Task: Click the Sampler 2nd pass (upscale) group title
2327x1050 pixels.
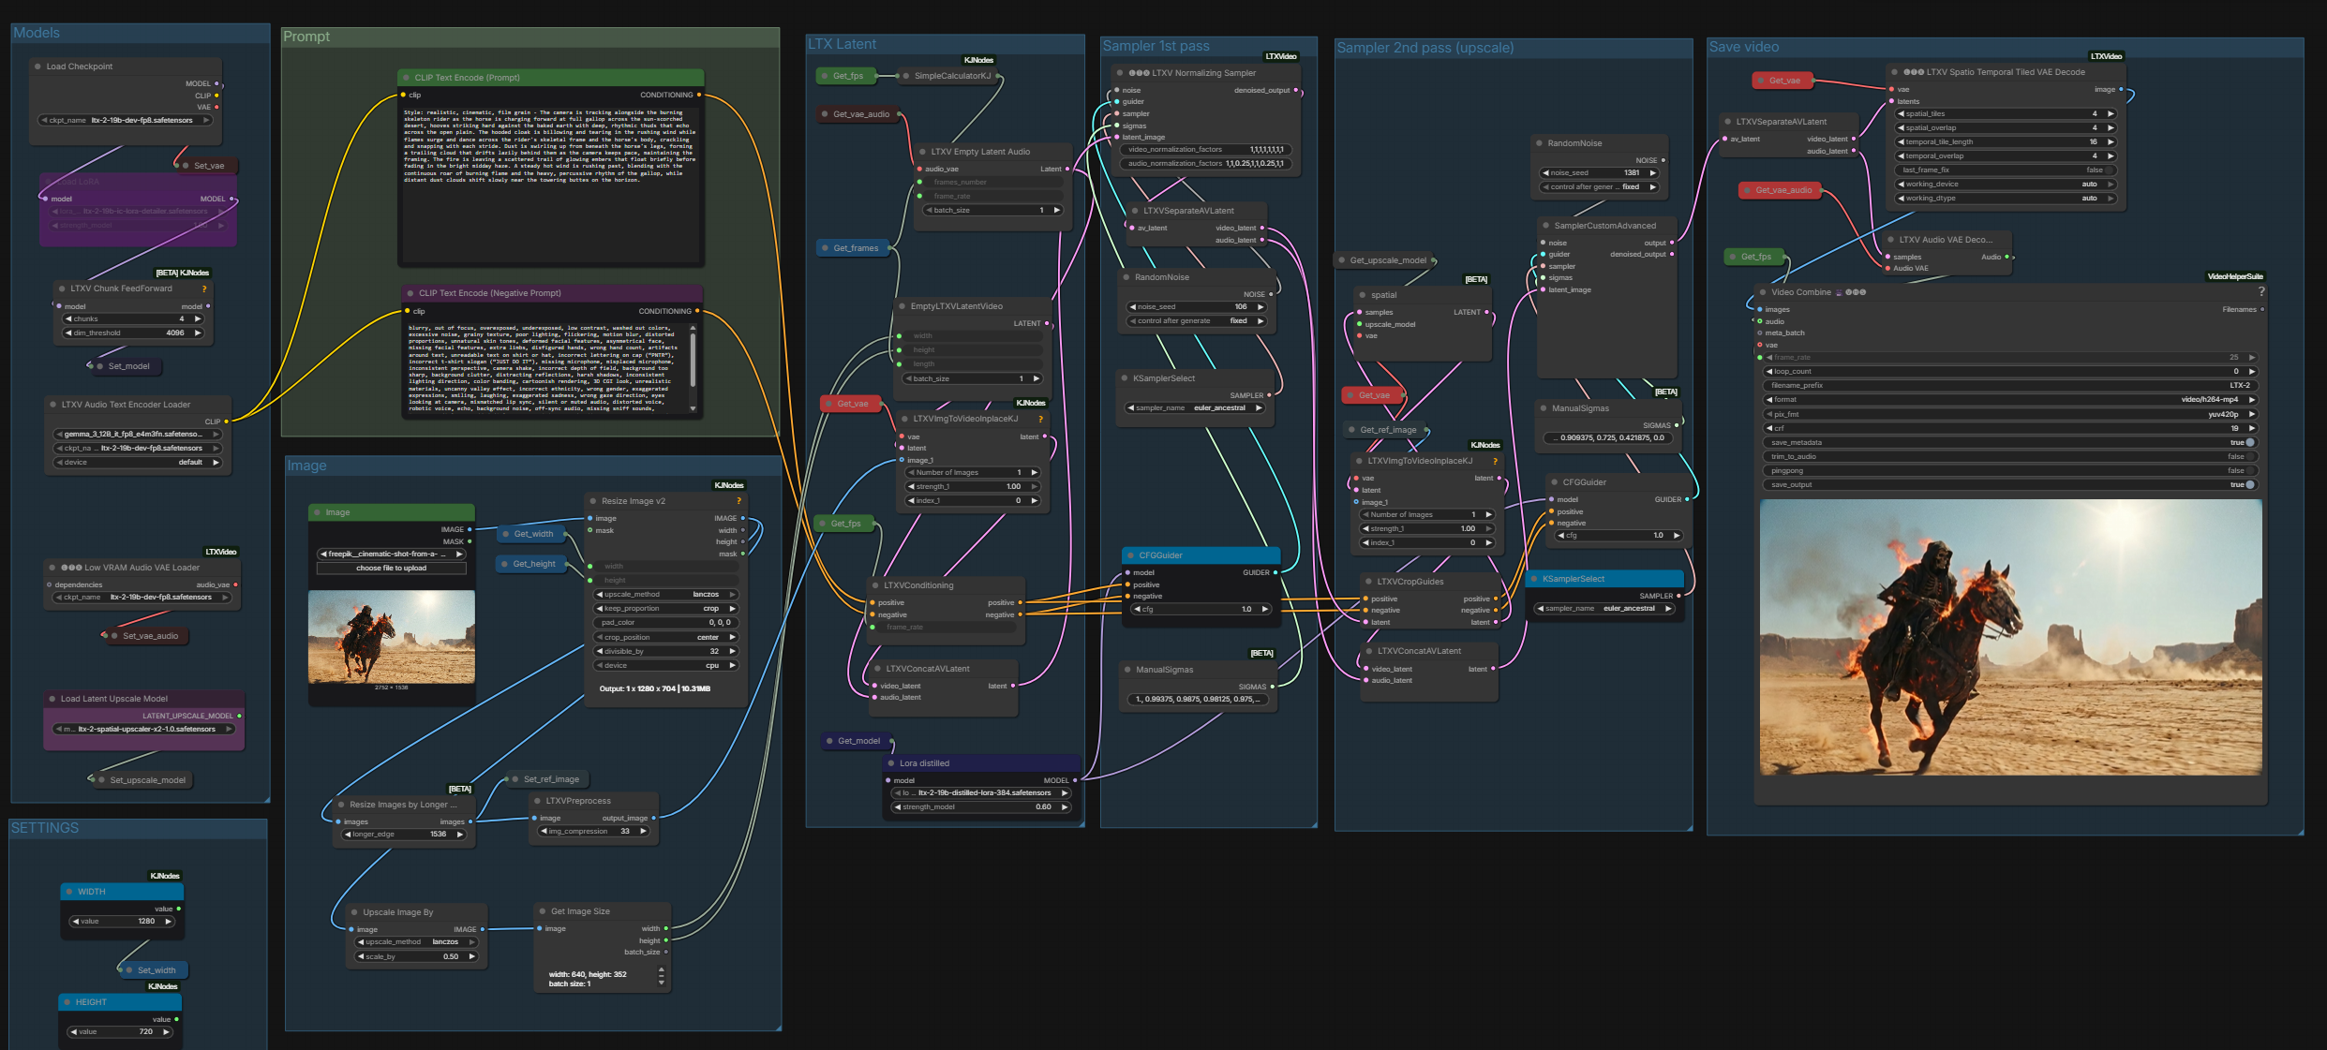Action: [1425, 48]
